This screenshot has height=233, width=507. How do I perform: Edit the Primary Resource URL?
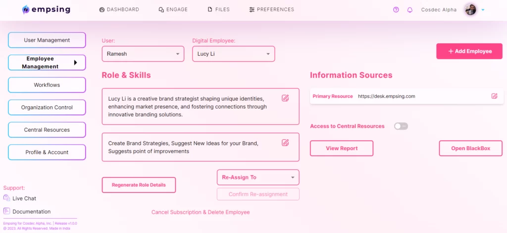pyautogui.click(x=494, y=96)
